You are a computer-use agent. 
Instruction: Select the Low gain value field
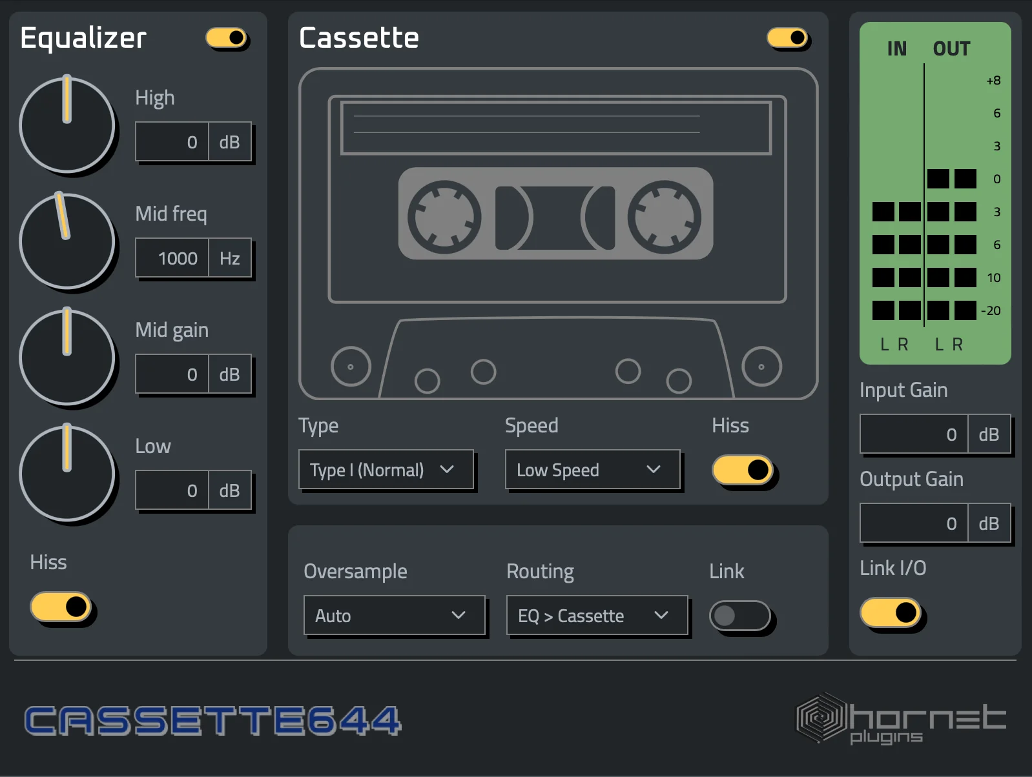tap(172, 490)
